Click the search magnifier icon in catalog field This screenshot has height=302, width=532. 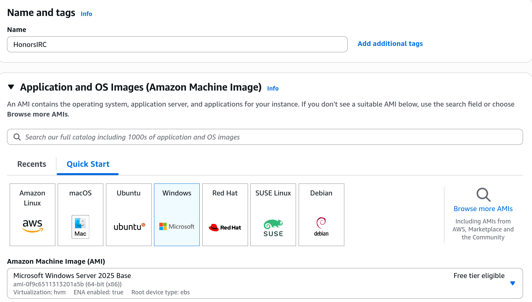pos(17,137)
